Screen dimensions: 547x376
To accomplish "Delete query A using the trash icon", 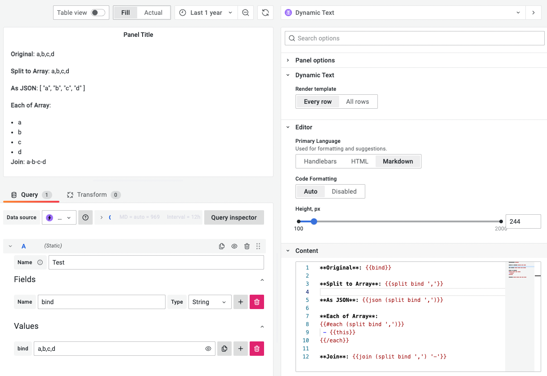I will click(x=247, y=246).
